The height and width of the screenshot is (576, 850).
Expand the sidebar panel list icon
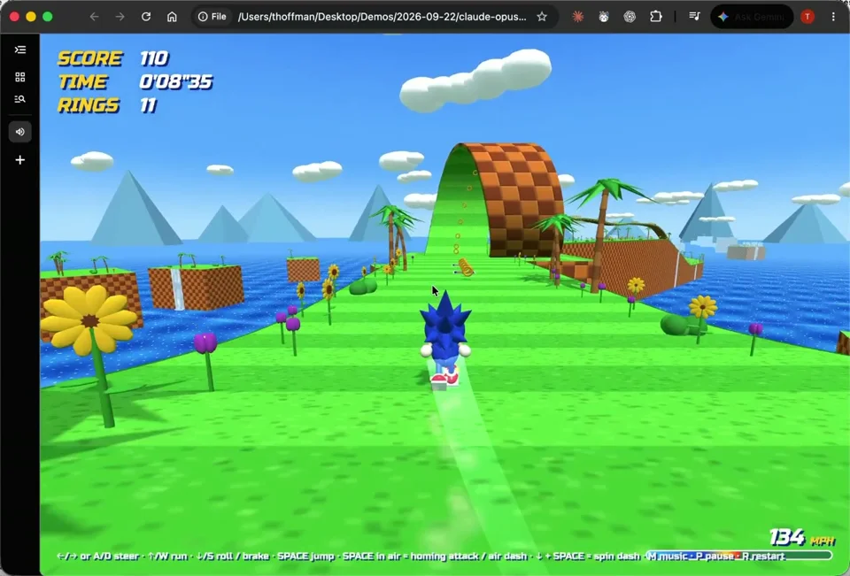(20, 50)
